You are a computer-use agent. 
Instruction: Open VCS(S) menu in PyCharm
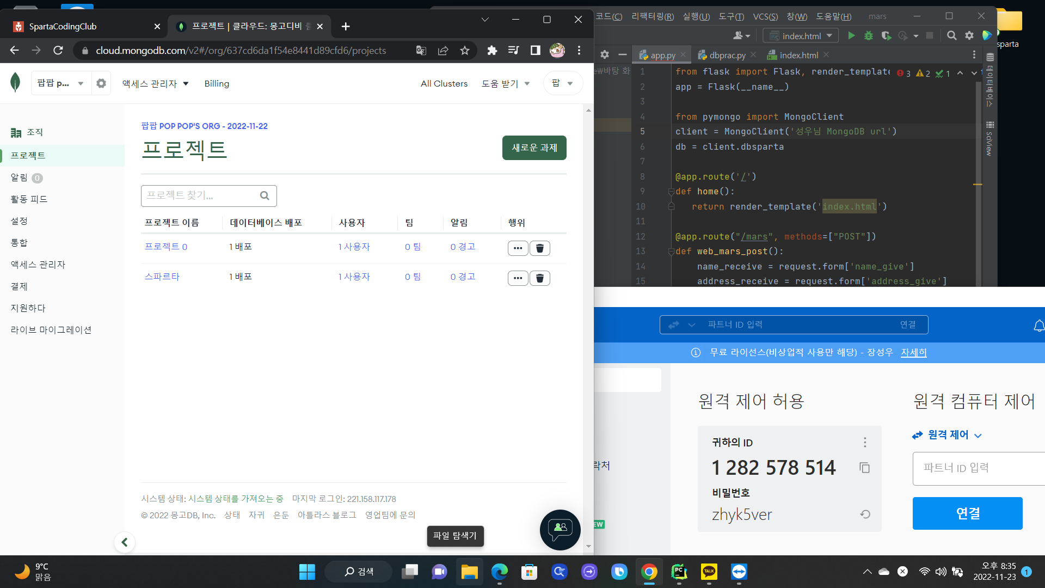point(765,16)
